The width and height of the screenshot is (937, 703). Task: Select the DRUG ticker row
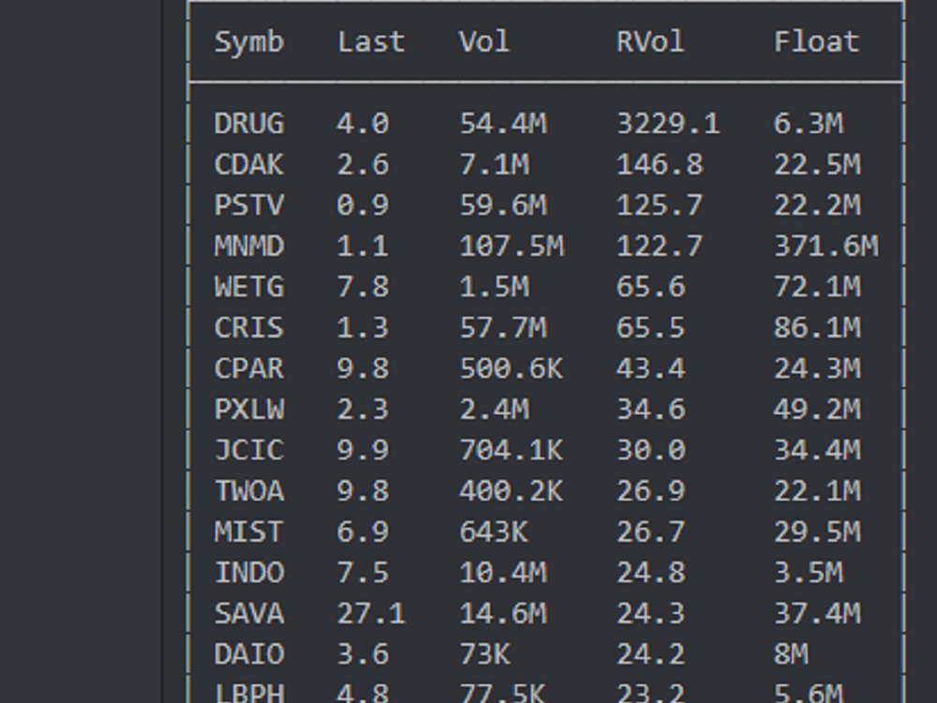pyautogui.click(x=251, y=122)
